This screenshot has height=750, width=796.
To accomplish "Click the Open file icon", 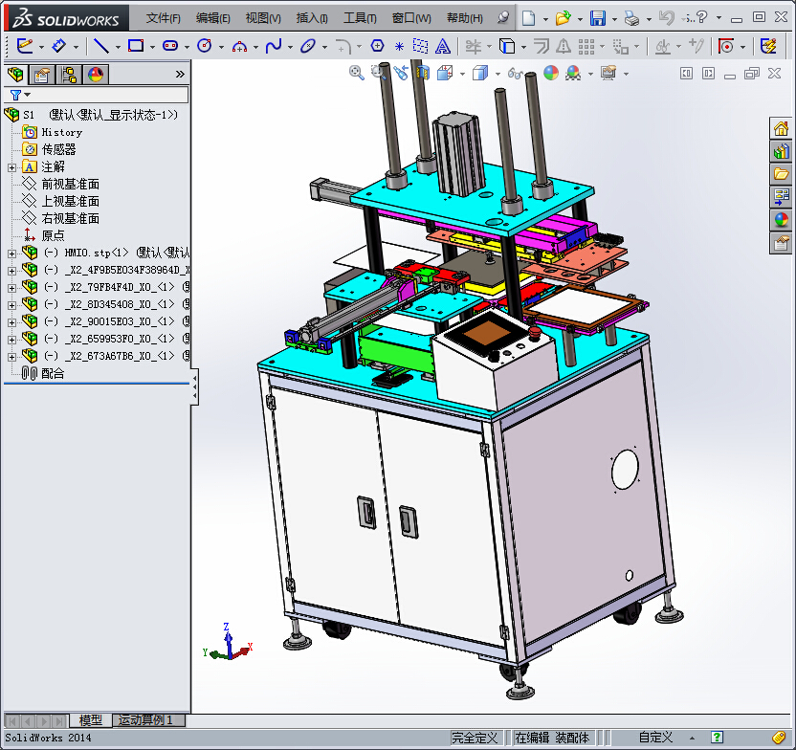I will coord(563,19).
